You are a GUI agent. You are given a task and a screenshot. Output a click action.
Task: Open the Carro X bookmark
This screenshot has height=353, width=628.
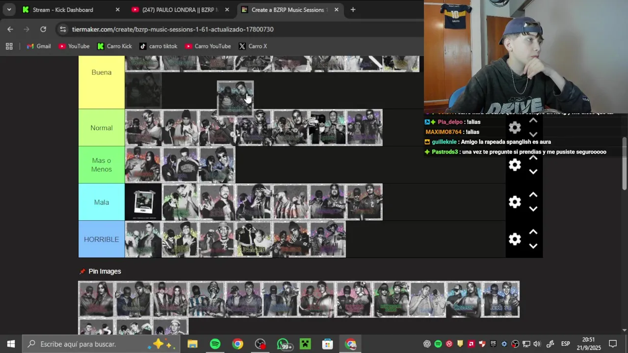click(x=253, y=46)
